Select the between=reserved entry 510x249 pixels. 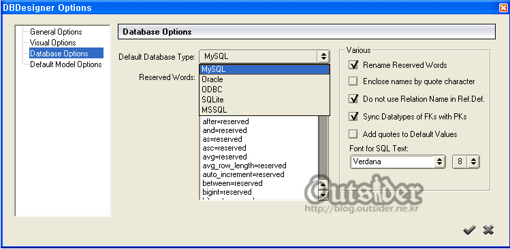pyautogui.click(x=232, y=183)
